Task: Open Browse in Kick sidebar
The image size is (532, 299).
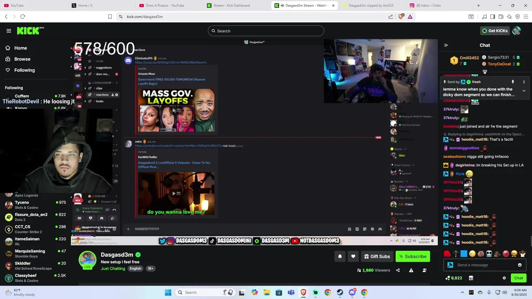Action: point(18,59)
